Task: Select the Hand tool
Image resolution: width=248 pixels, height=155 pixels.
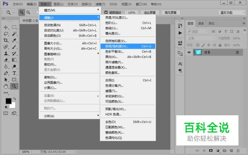Action: [x=6, y=86]
